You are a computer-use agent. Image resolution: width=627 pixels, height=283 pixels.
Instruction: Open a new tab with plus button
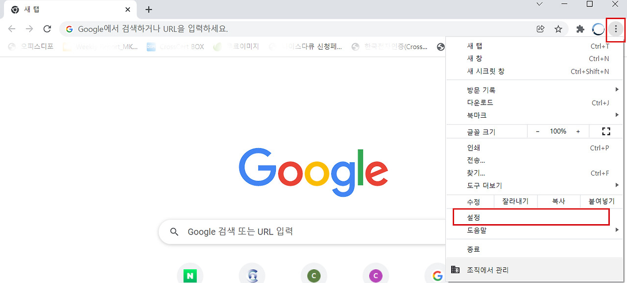149,9
